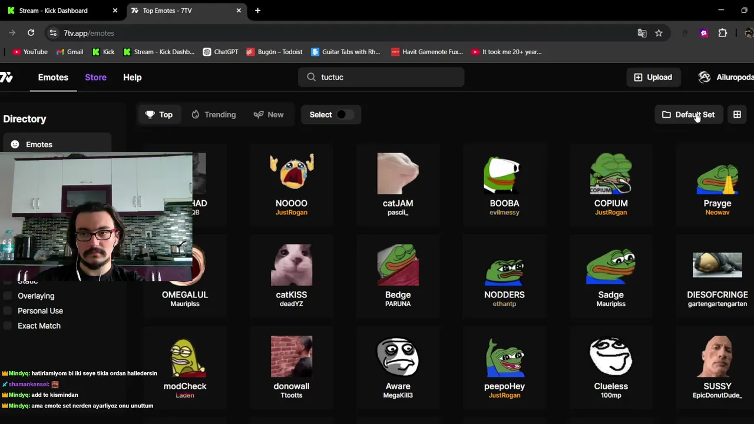Open JustRogan author under NOOOO

(292, 213)
